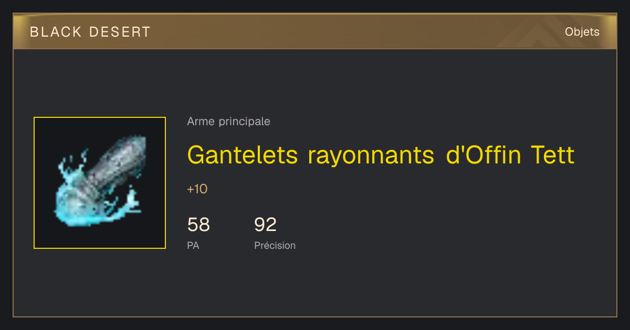Screen dimensions: 630x330
Task: Click the word Tett in item title
Action: pos(553,155)
